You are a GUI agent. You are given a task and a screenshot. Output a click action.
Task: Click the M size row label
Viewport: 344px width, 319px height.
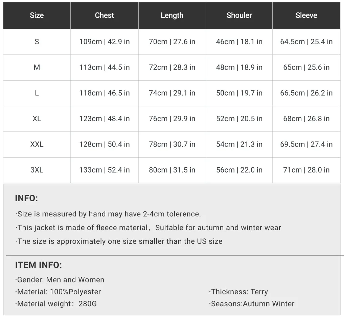tap(37, 68)
